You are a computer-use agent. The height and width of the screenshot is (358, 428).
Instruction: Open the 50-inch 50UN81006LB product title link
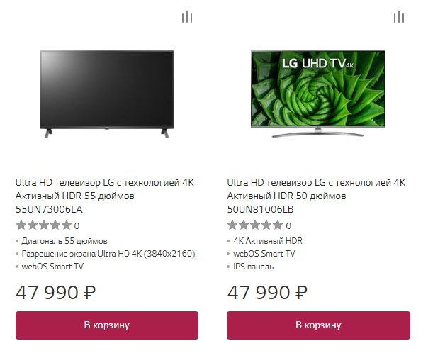316,196
